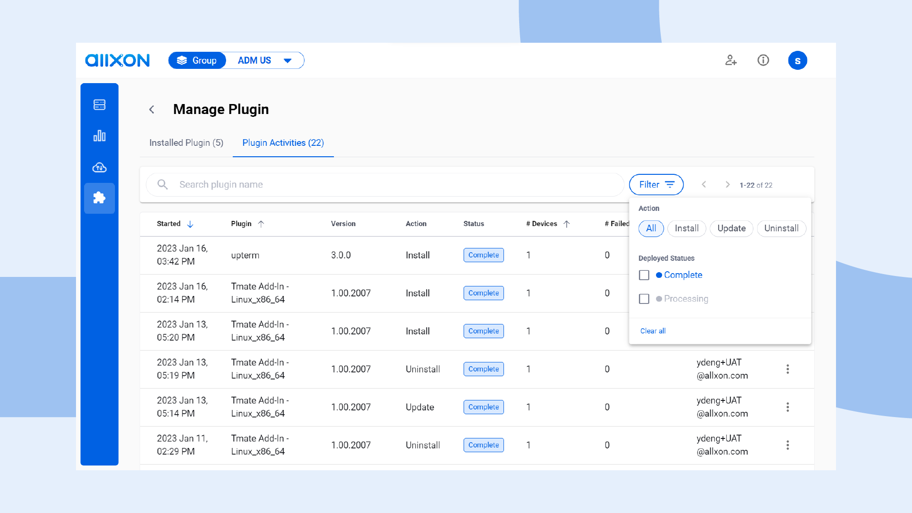Click the cloud update sidebar icon
This screenshot has width=912, height=513.
point(99,167)
